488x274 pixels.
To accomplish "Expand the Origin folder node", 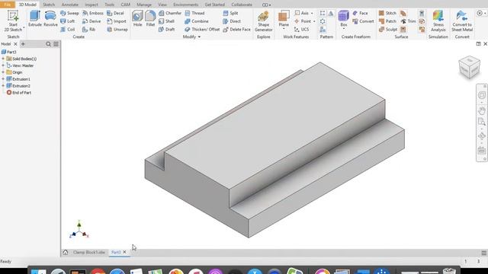I will click(3, 72).
